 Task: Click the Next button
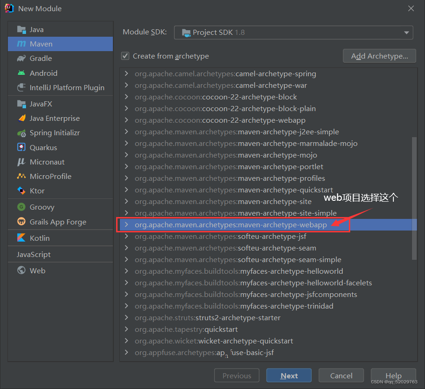pos(289,376)
